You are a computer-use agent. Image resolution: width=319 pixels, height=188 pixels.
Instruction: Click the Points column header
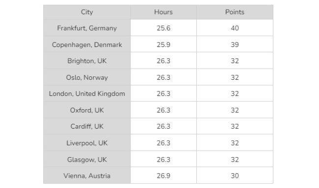tap(235, 12)
